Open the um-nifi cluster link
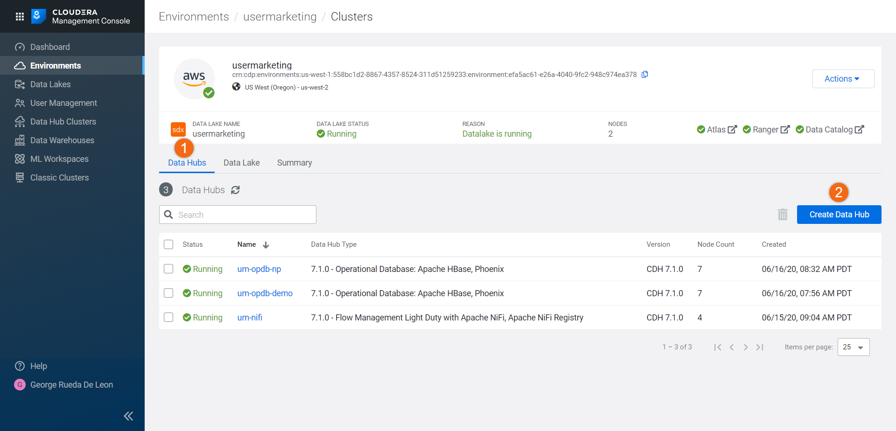 pos(250,318)
